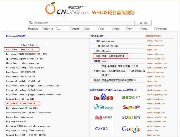Screen dimensions: 180x137
Task: Open the thehotpotclub.com domain link
Action: 156,122
